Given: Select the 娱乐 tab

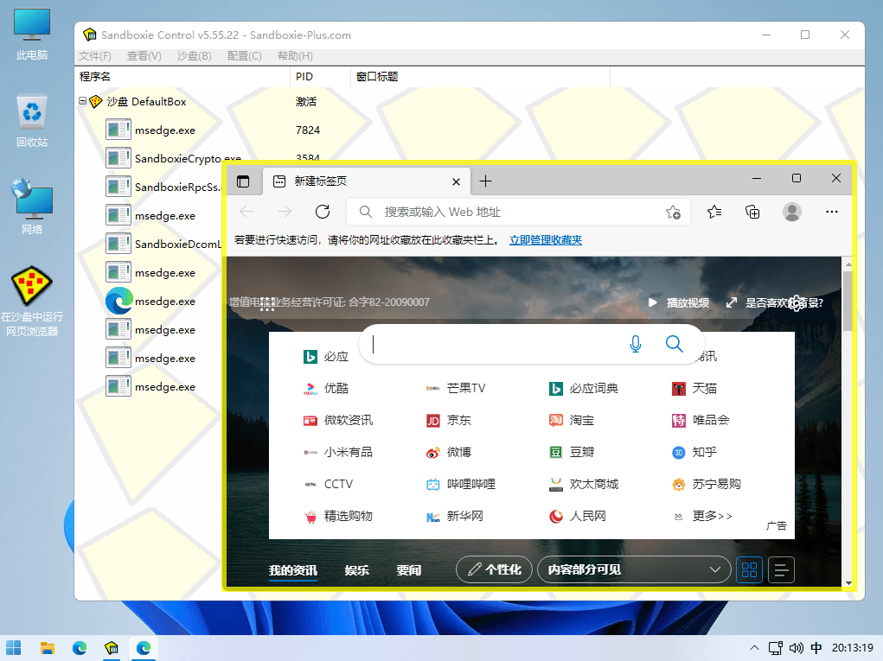Looking at the screenshot, I should (x=357, y=570).
